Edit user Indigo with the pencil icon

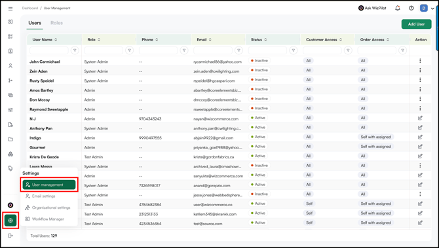[420, 137]
